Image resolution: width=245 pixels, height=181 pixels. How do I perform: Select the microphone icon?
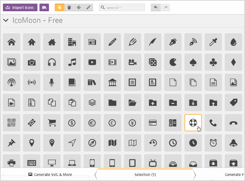(52, 82)
